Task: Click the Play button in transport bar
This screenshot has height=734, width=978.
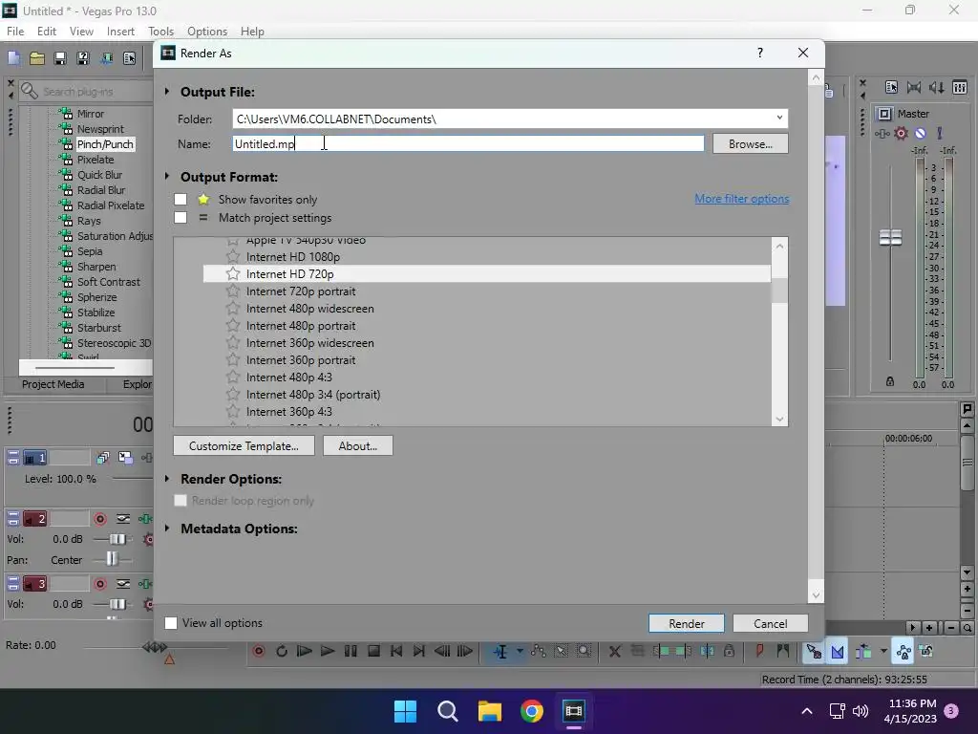Action: [328, 651]
